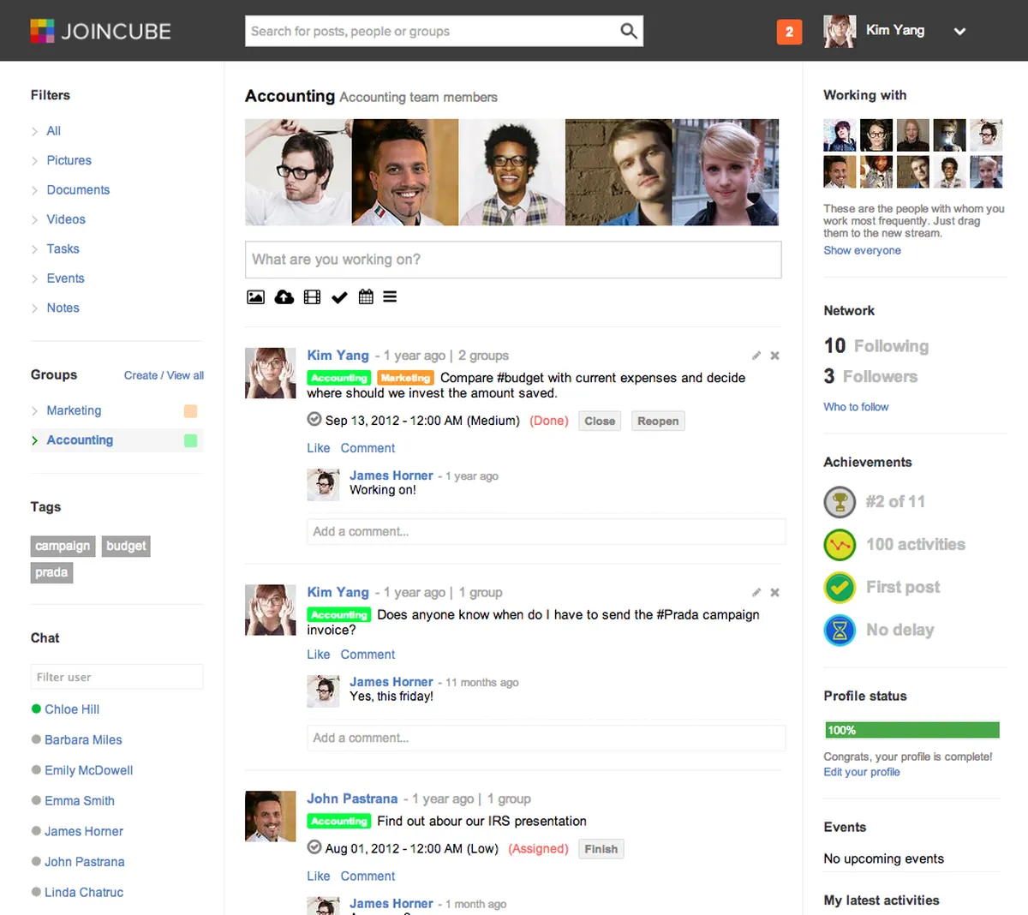Image resolution: width=1028 pixels, height=915 pixels.
Task: Click the orange Marketing label on budget post
Action: tap(405, 378)
